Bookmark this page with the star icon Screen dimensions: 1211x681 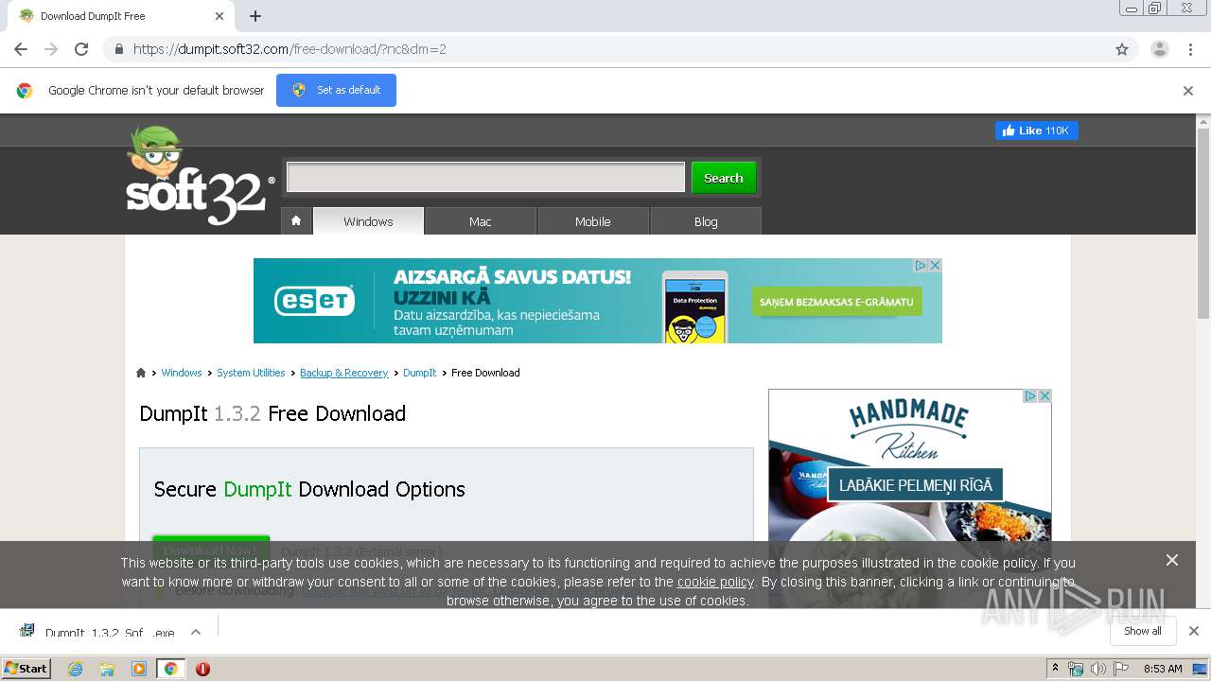click(x=1122, y=49)
